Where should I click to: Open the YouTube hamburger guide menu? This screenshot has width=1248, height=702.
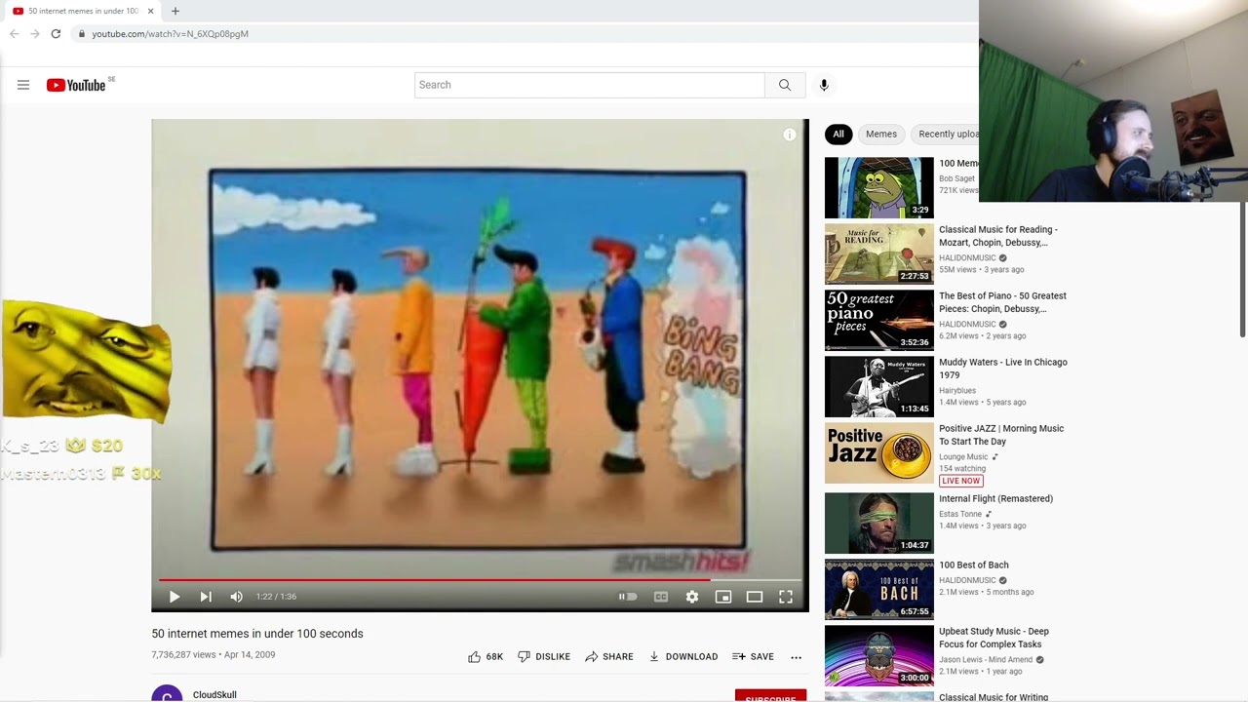coord(23,85)
